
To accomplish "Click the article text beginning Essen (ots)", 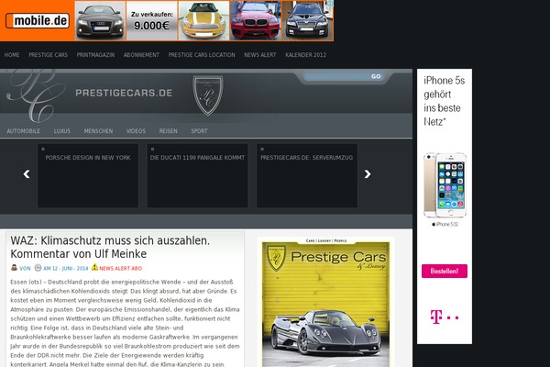I will 126,323.
